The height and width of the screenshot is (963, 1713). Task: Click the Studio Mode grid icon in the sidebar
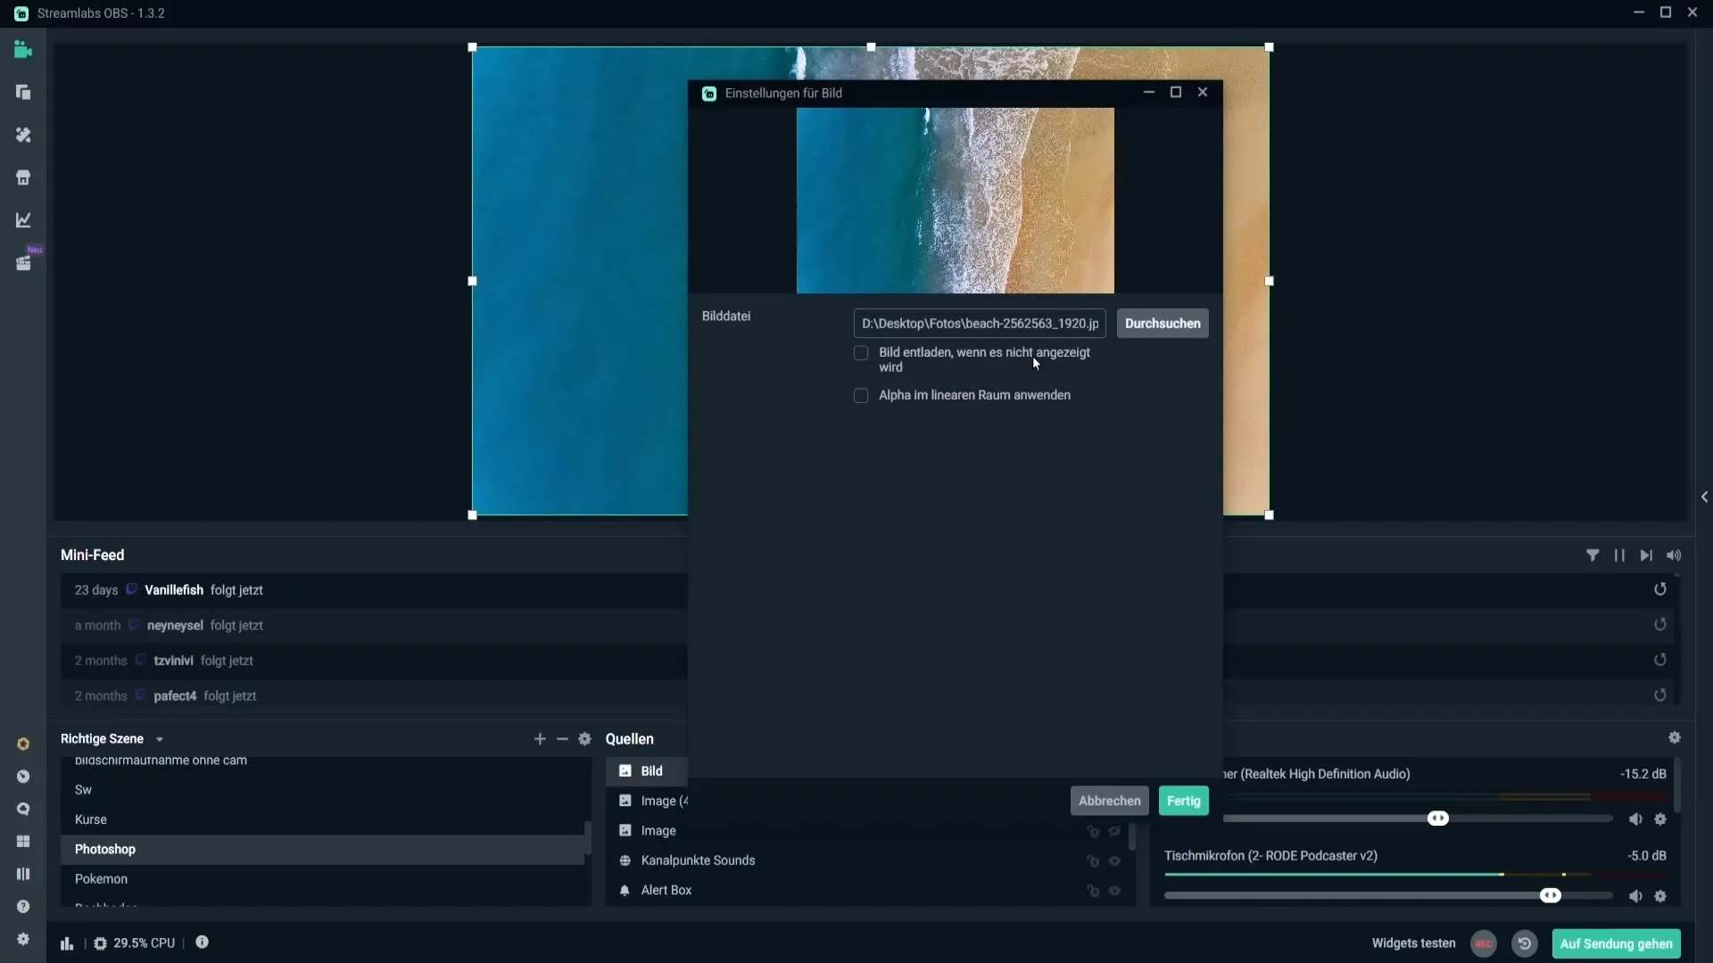[23, 842]
